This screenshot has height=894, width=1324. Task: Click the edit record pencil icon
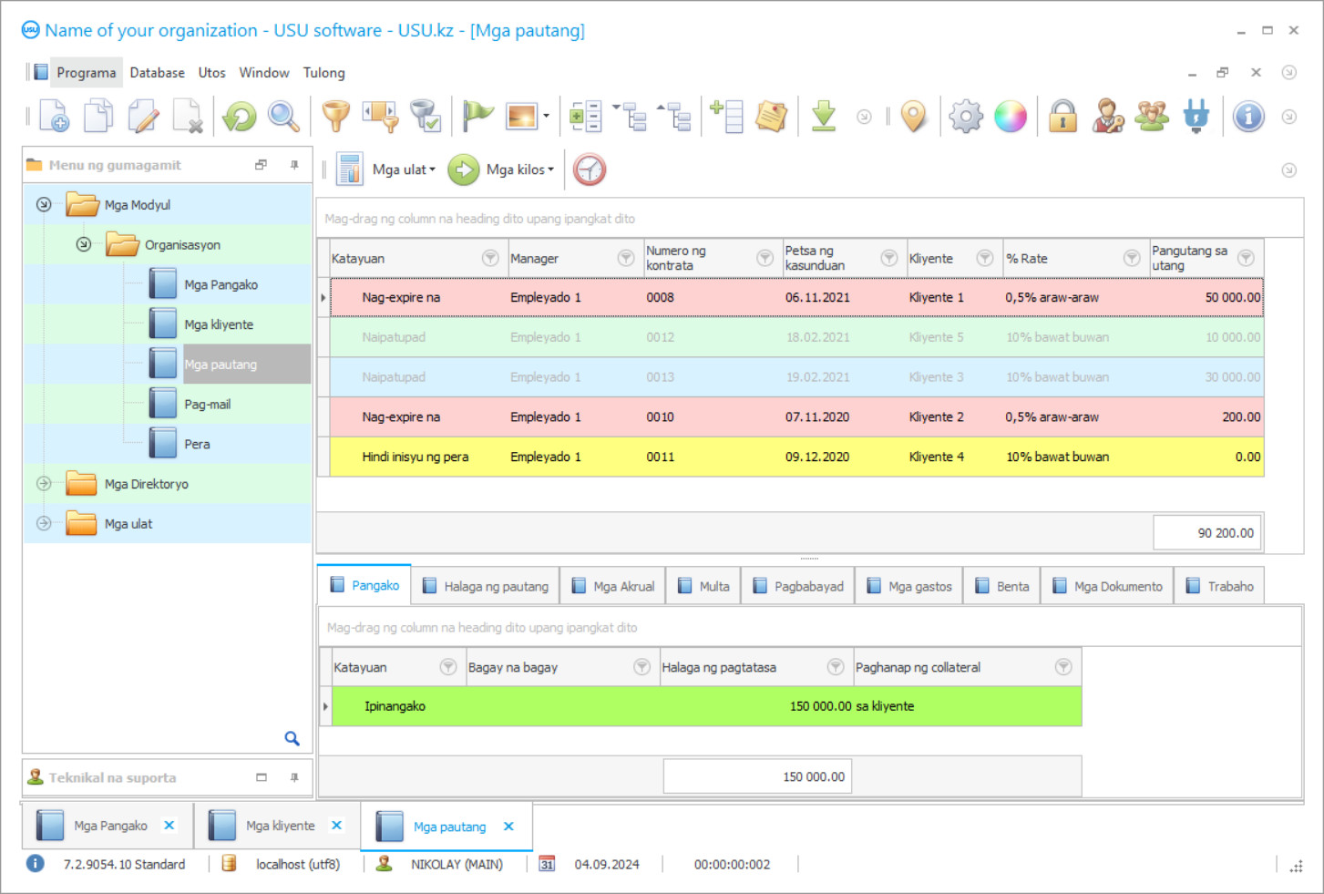tap(143, 116)
